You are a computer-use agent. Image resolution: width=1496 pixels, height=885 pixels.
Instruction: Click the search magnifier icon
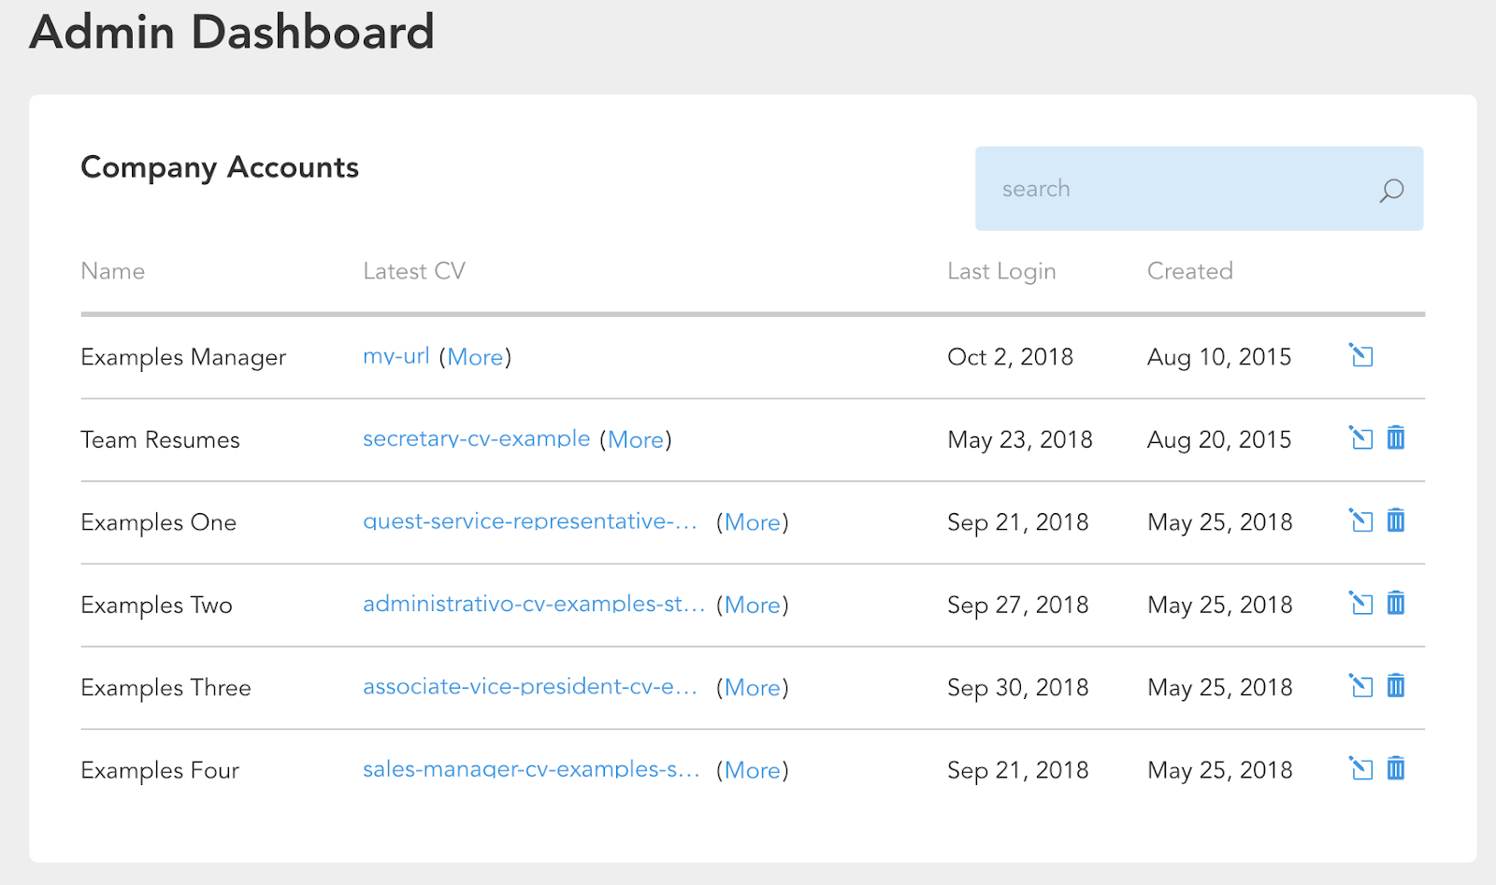pos(1391,191)
